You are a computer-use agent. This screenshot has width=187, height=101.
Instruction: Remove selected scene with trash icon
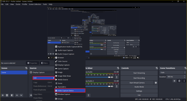[7, 95]
